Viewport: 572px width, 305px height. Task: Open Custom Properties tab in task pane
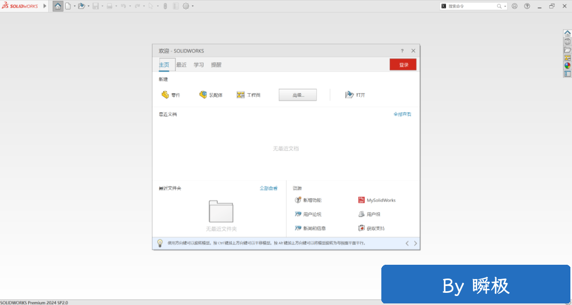coord(567,74)
